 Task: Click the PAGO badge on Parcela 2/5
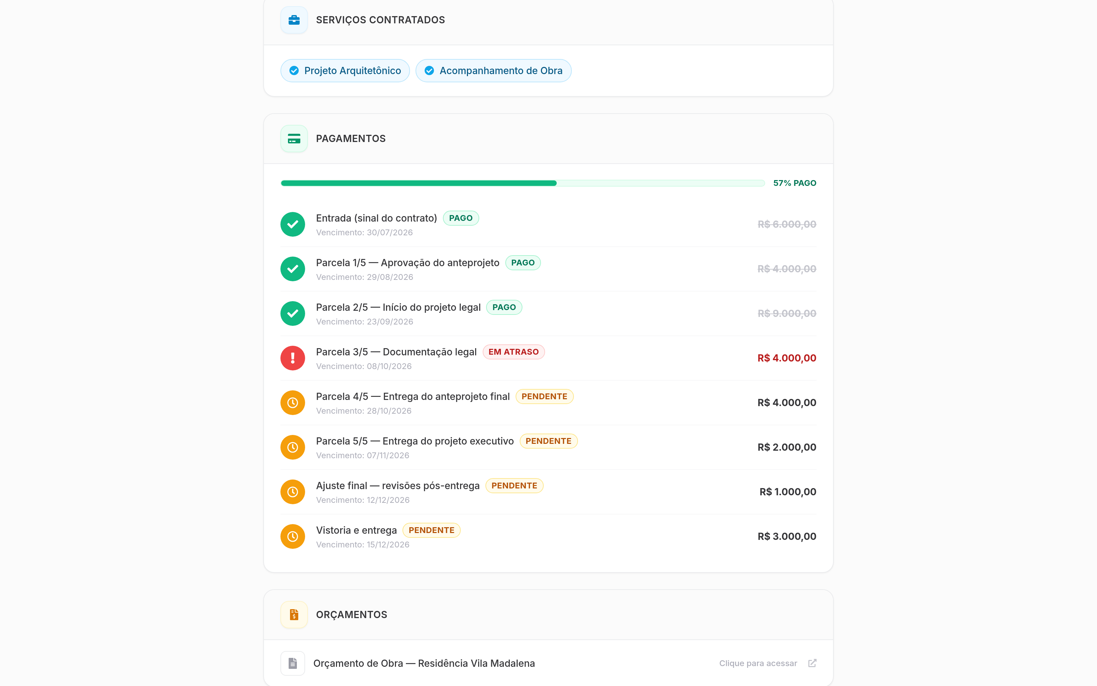[504, 307]
